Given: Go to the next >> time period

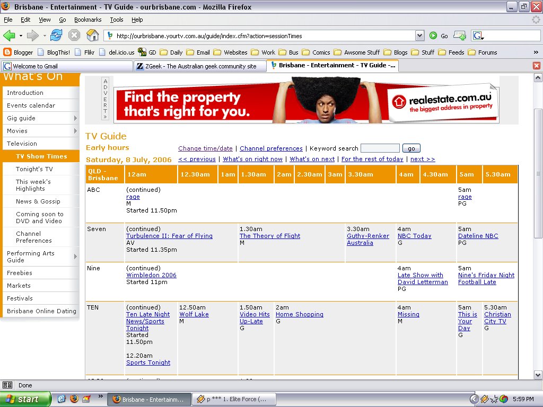Looking at the screenshot, I should (423, 159).
